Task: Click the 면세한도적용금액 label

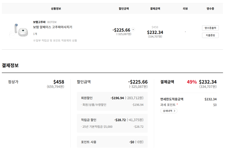Action: 172,99
